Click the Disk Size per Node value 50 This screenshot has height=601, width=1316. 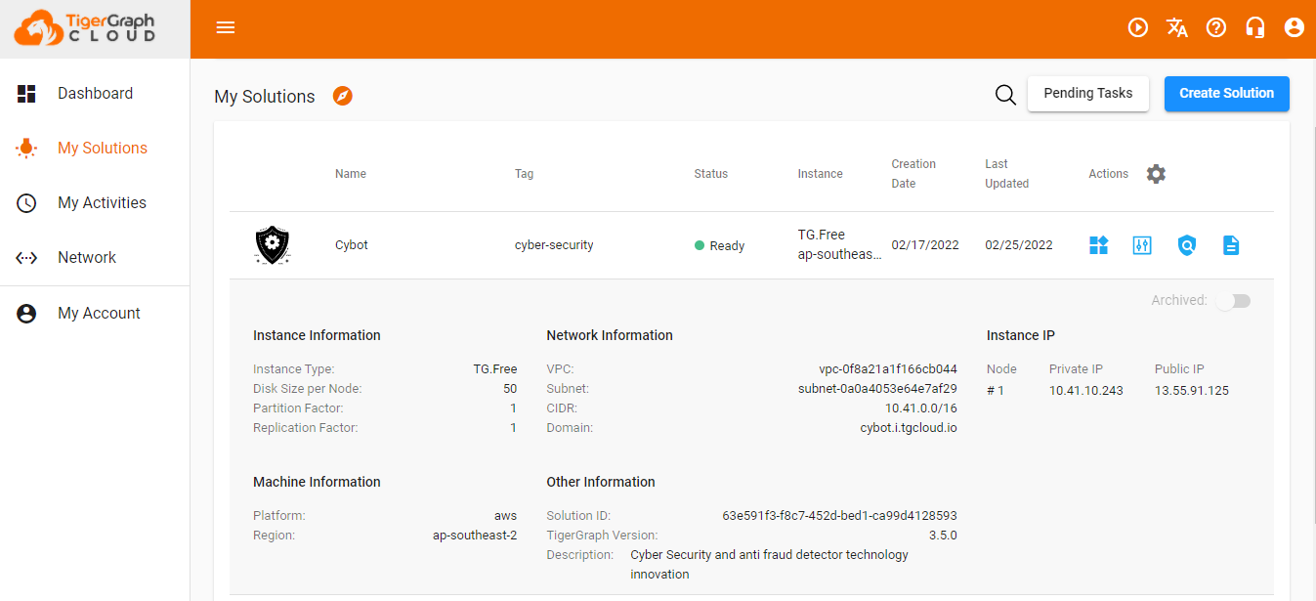point(510,389)
